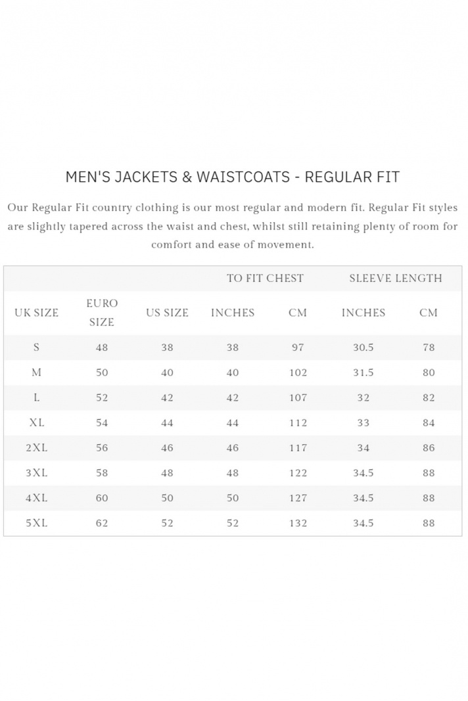Click the L size row label
This screenshot has height=701, width=468.
[x=37, y=397]
